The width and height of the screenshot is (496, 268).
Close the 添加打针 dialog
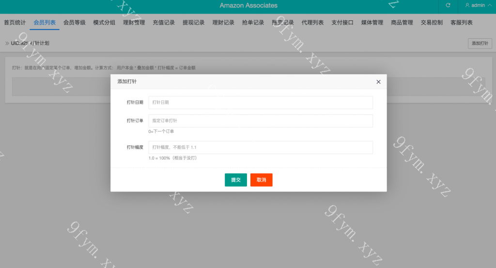[x=378, y=82]
